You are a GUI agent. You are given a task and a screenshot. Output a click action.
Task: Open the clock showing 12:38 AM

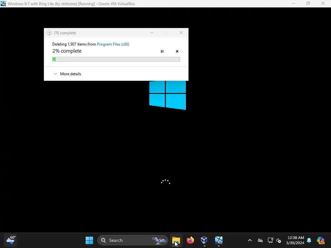295,240
